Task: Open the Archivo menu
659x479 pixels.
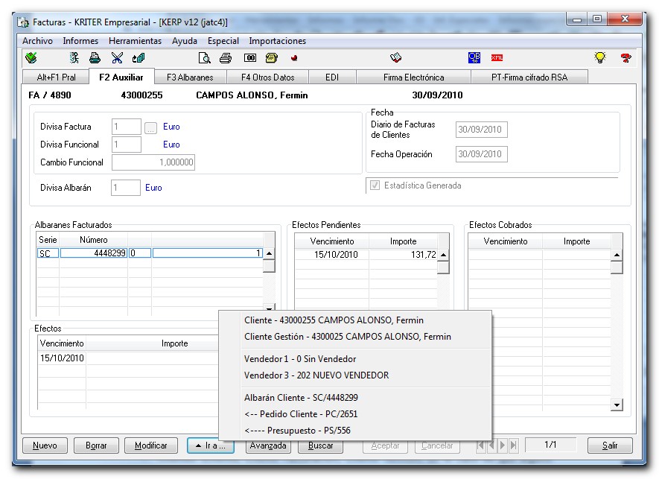Action: [37, 41]
